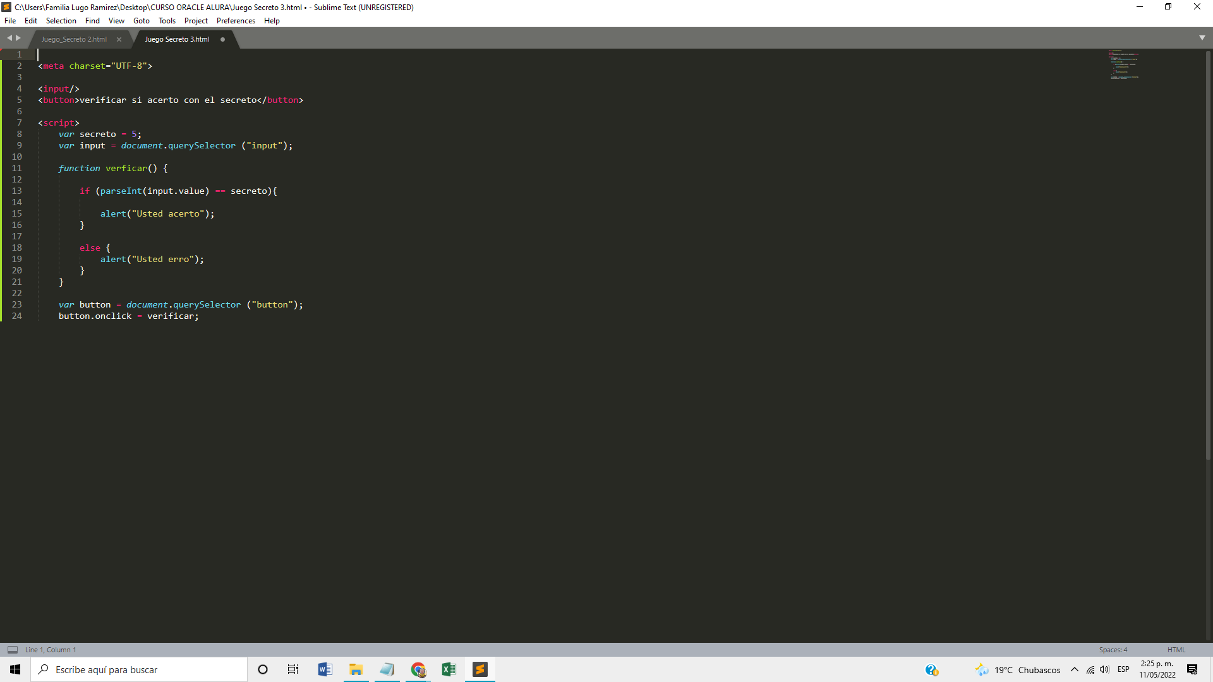Open the Tools menu

click(x=167, y=21)
